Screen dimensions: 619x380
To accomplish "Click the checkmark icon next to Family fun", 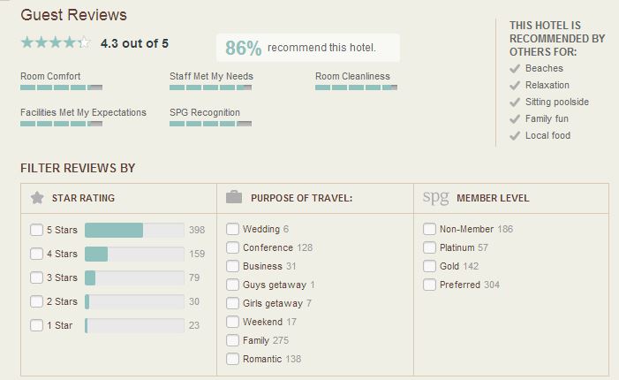I will 515,119.
